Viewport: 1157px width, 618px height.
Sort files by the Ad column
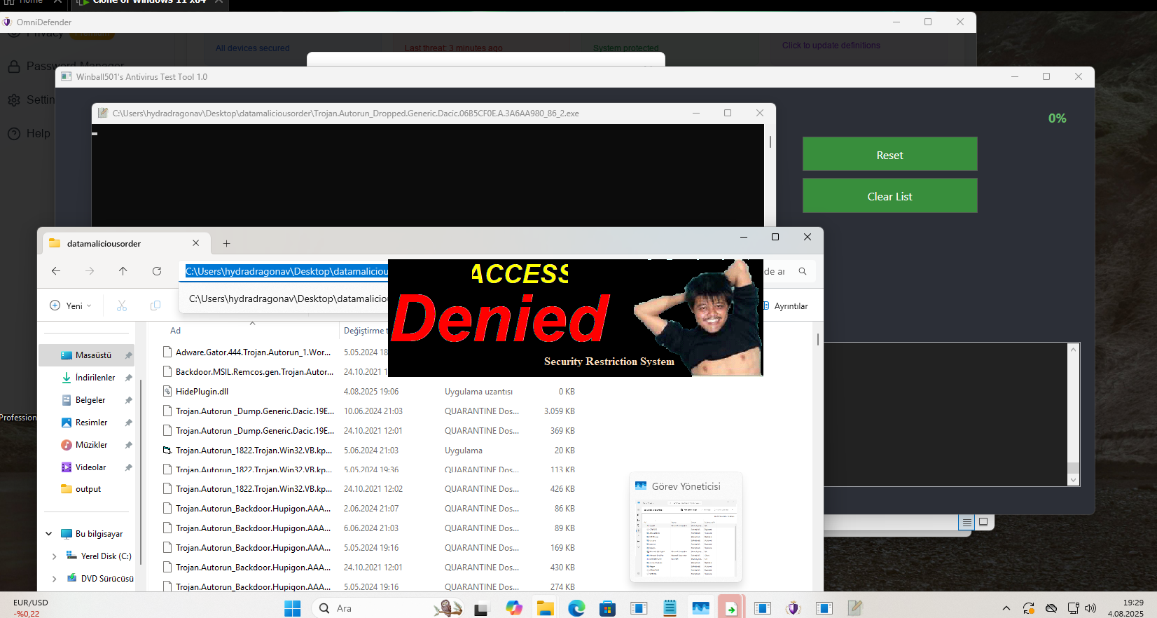pos(175,331)
